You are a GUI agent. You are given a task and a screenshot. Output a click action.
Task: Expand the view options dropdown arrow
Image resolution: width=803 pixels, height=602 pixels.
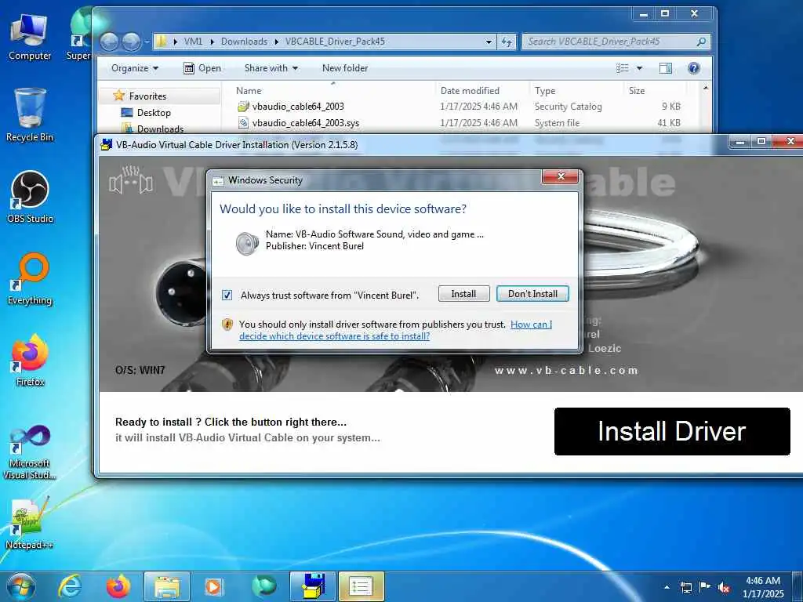pyautogui.click(x=639, y=68)
